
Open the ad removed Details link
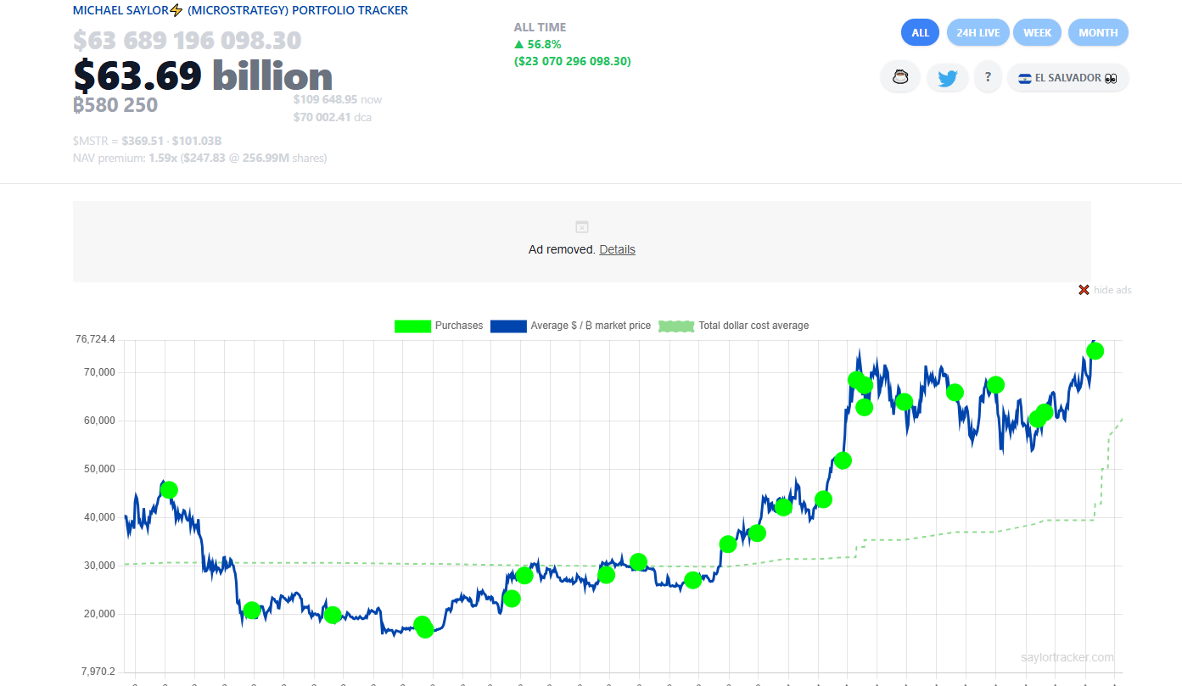(x=617, y=249)
